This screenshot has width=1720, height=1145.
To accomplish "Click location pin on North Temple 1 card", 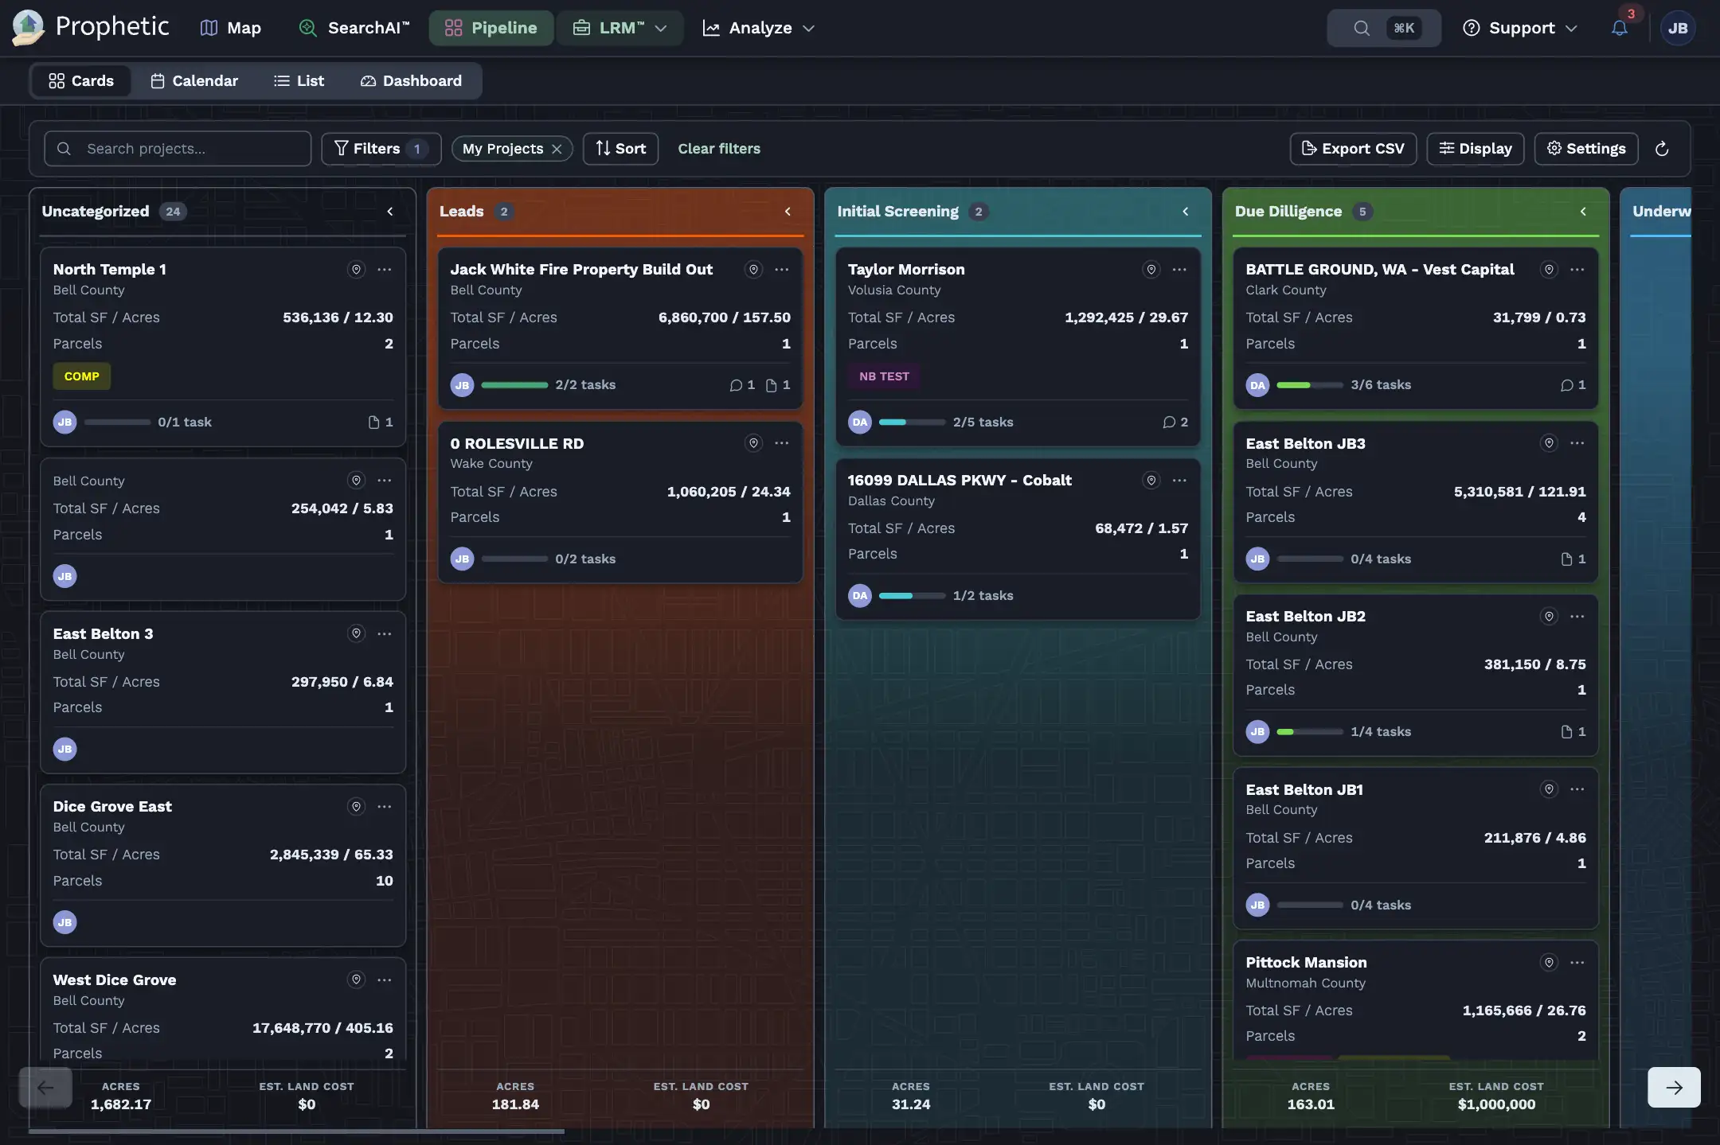I will click(x=356, y=270).
